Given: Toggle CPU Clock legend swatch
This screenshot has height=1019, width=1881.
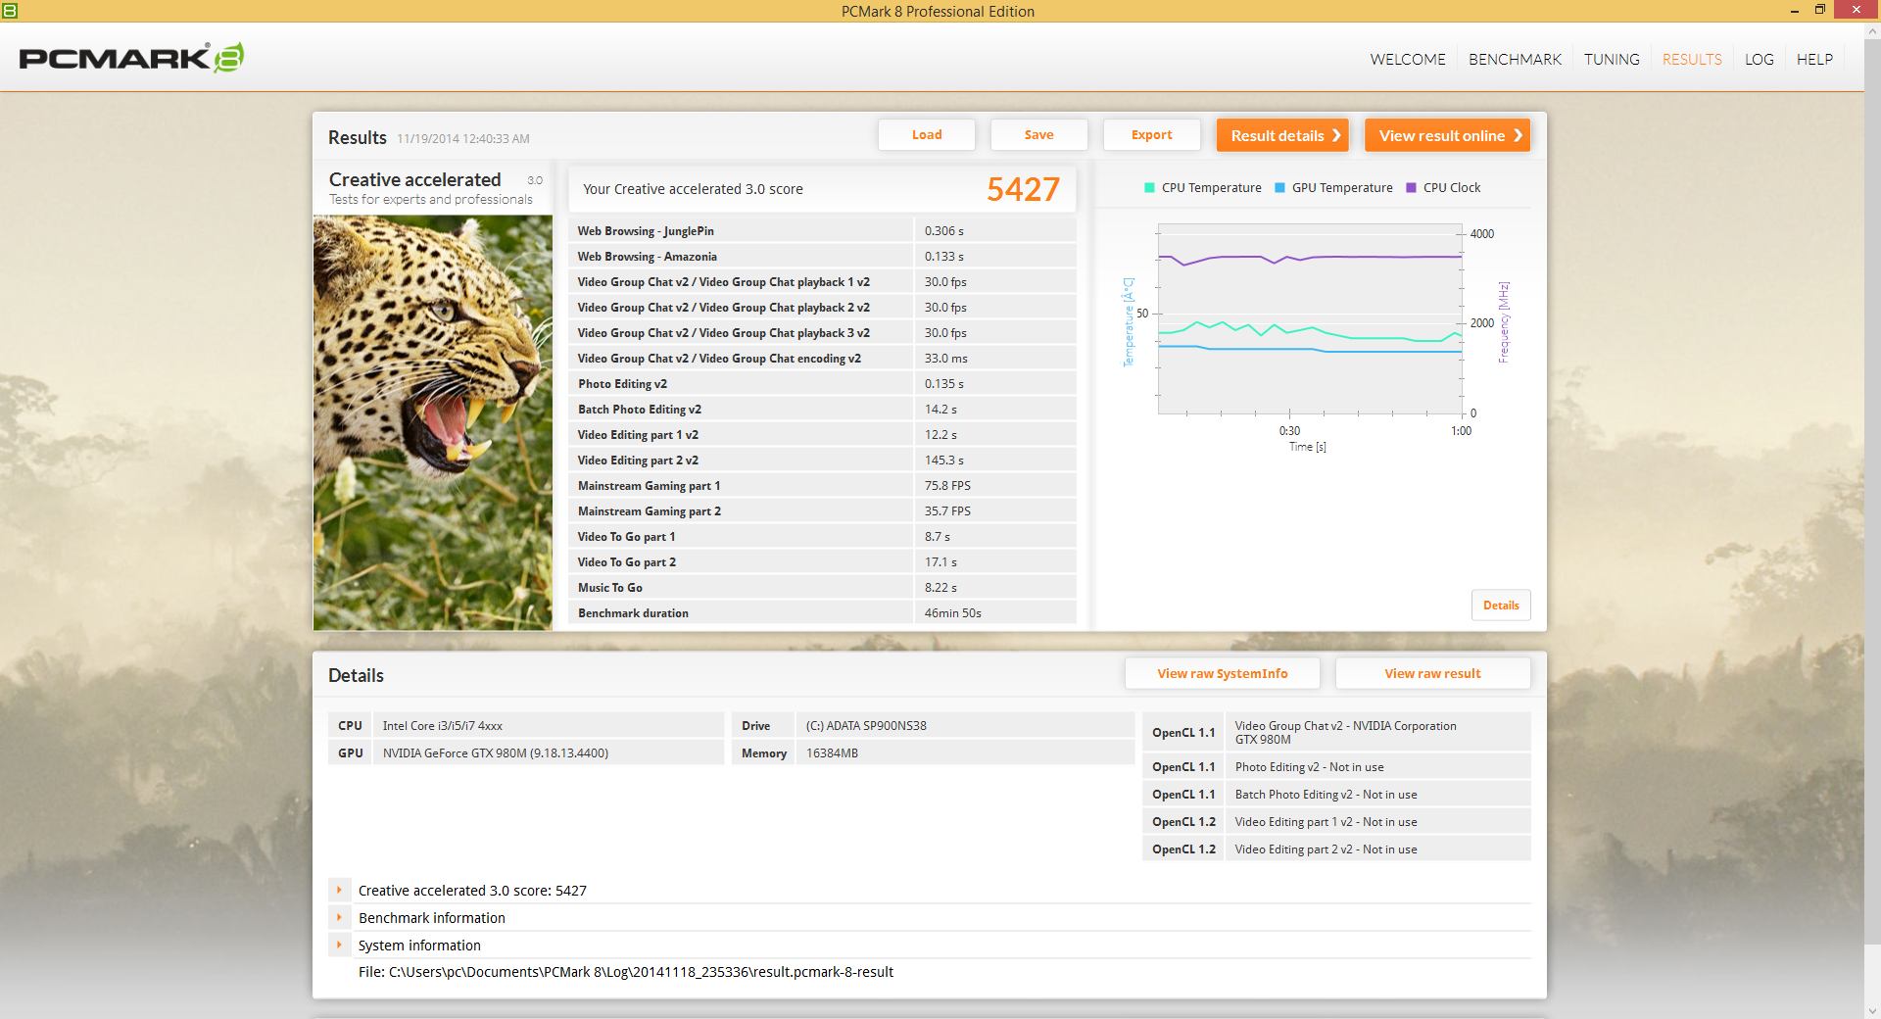Looking at the screenshot, I should [1411, 188].
